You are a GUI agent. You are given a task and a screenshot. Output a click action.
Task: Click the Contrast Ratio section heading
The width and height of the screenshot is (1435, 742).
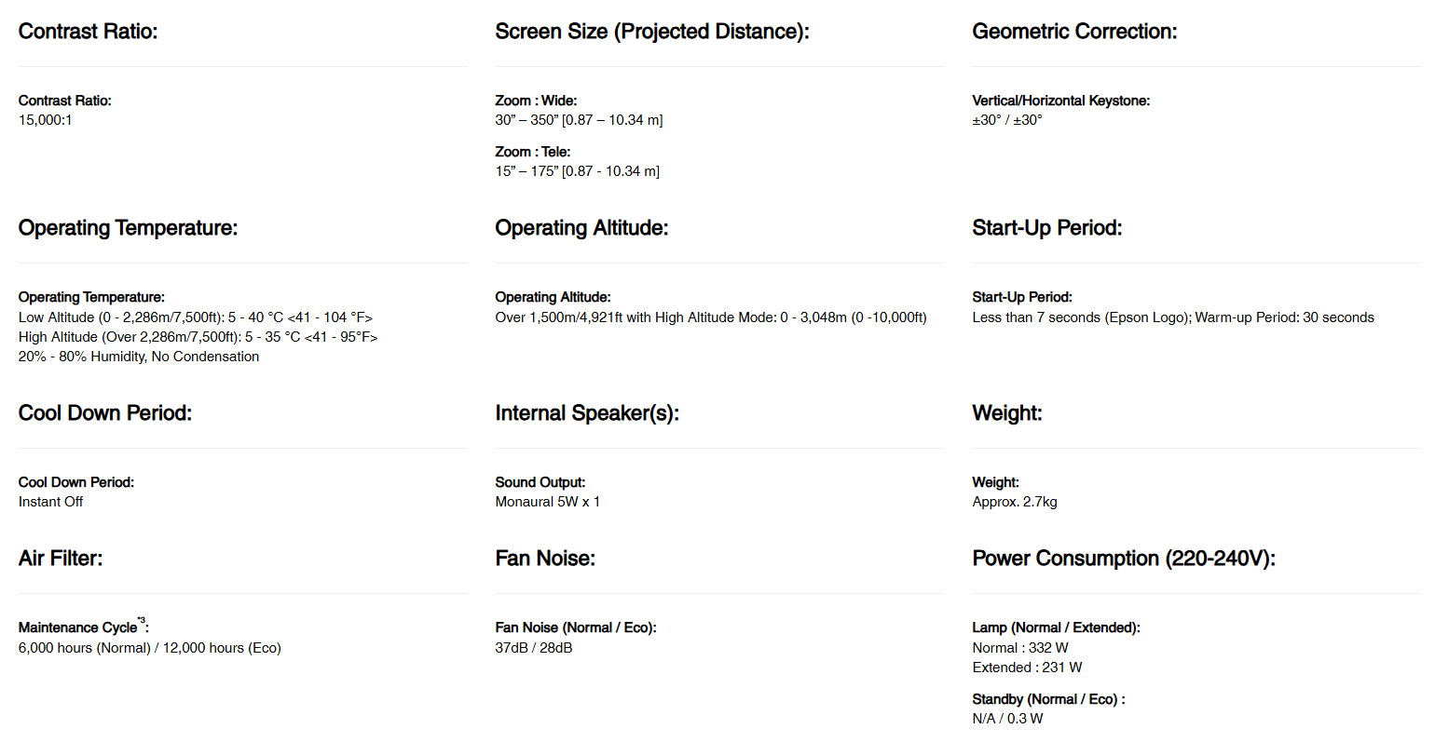pos(88,32)
